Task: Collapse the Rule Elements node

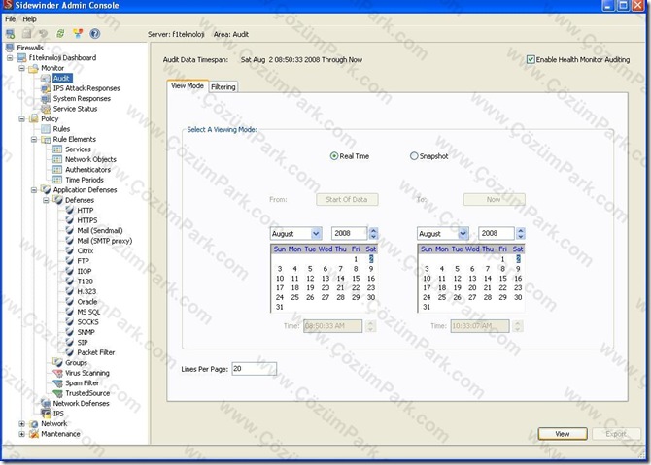Action: (x=34, y=140)
